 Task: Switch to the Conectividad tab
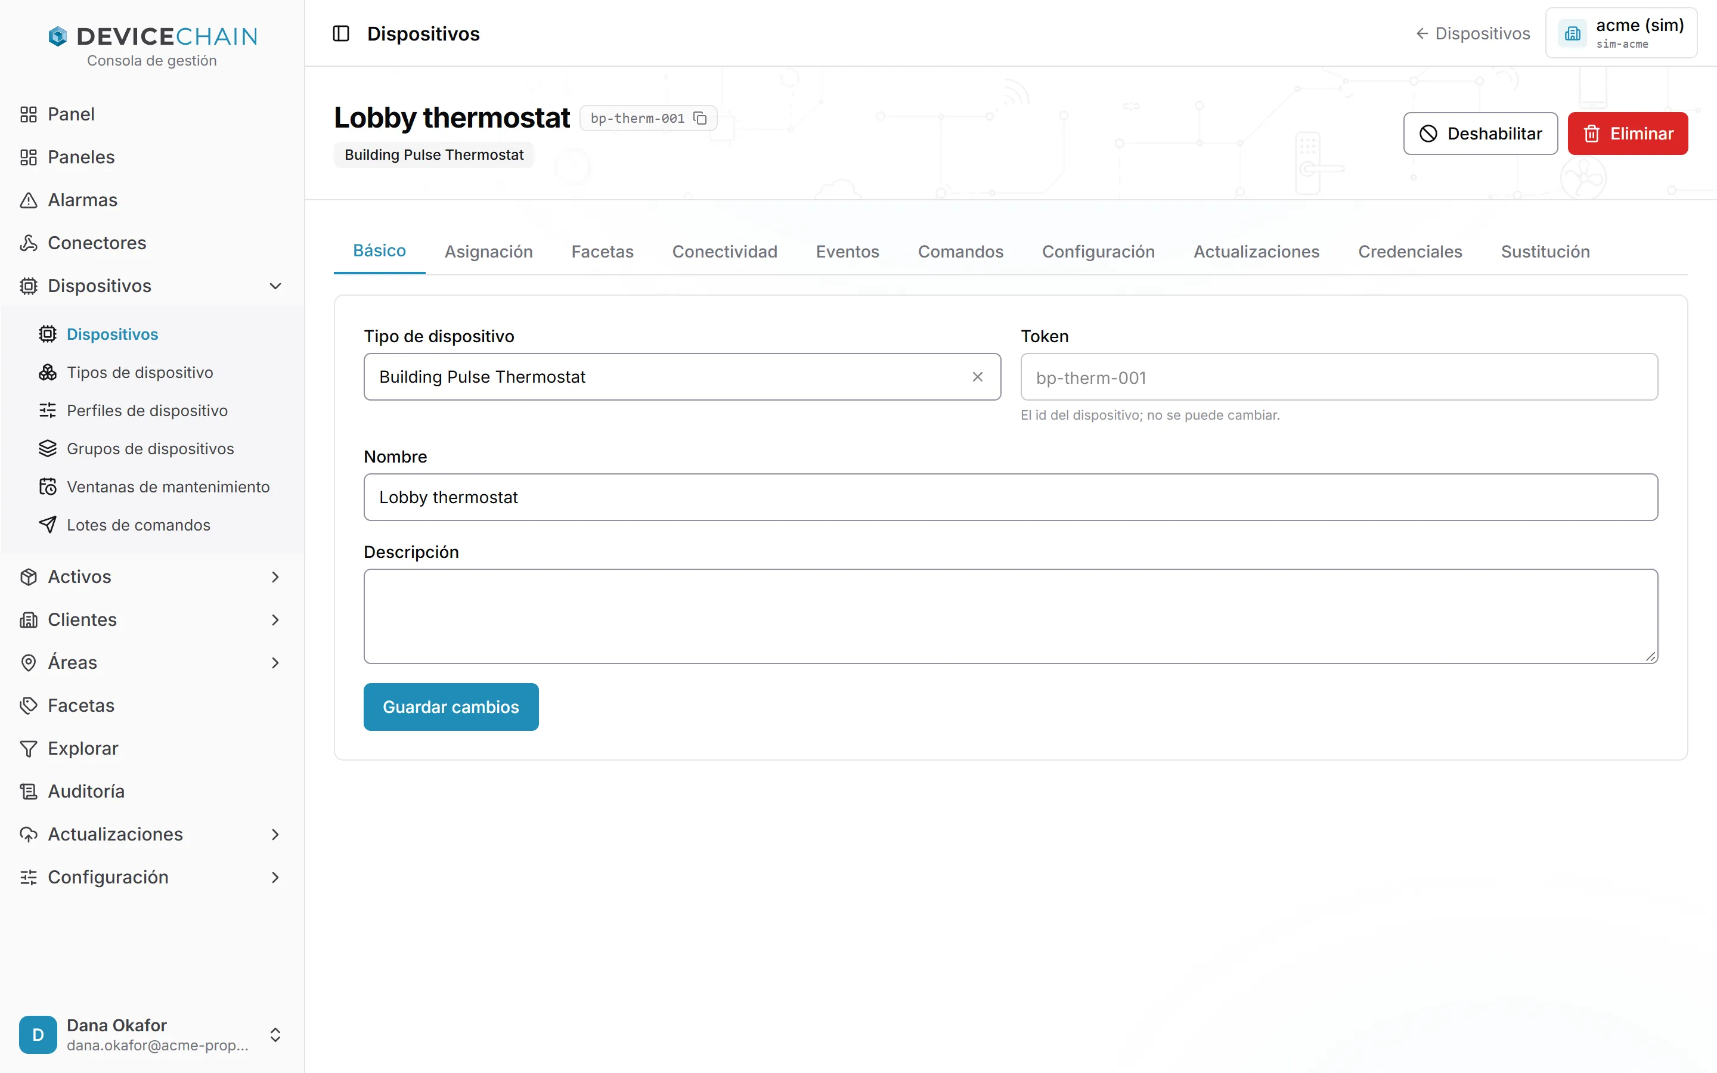pos(724,251)
